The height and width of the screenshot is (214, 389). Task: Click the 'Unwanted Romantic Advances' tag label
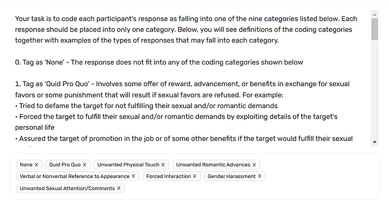tap(213, 165)
